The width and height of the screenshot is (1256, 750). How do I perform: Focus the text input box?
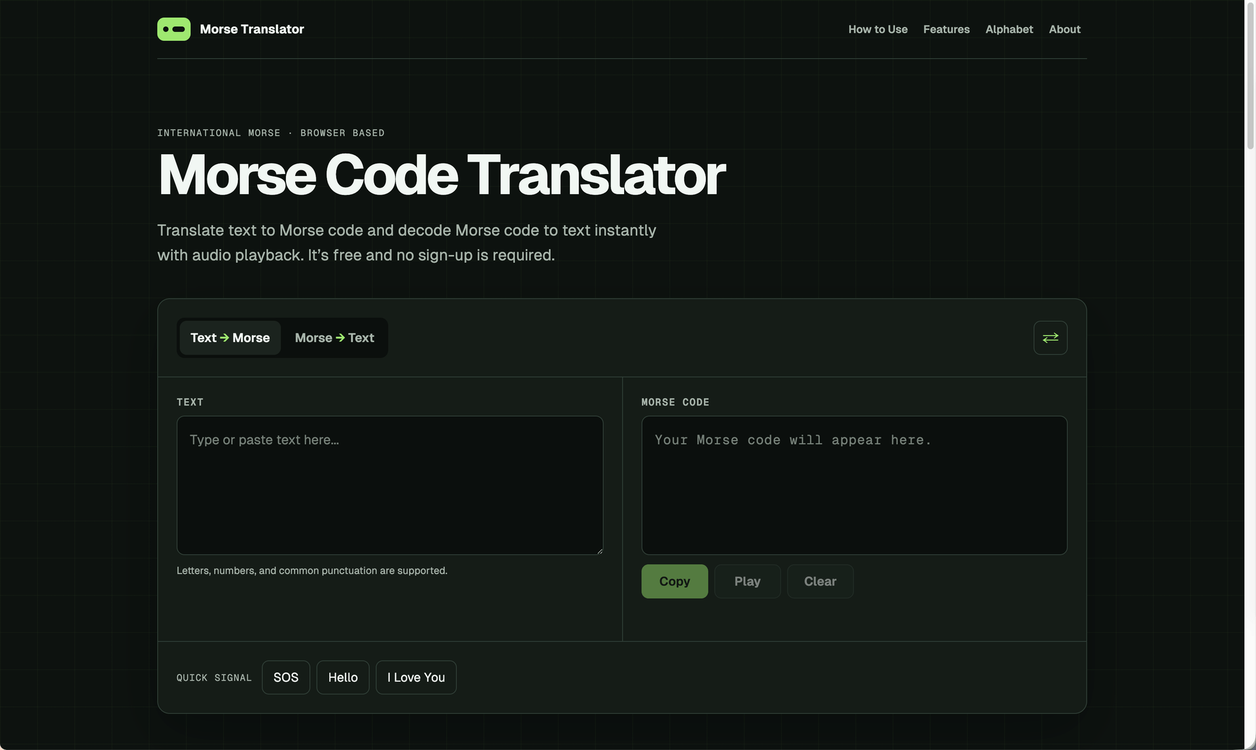coord(390,485)
